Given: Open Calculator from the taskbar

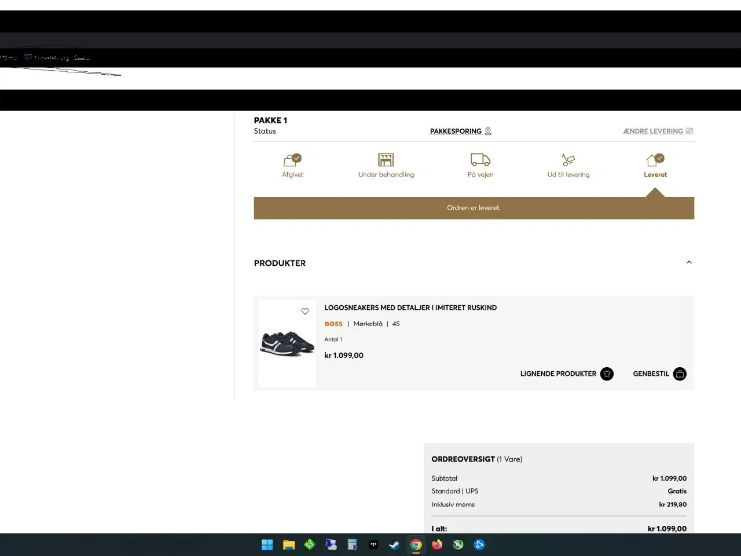Looking at the screenshot, I should [352, 544].
